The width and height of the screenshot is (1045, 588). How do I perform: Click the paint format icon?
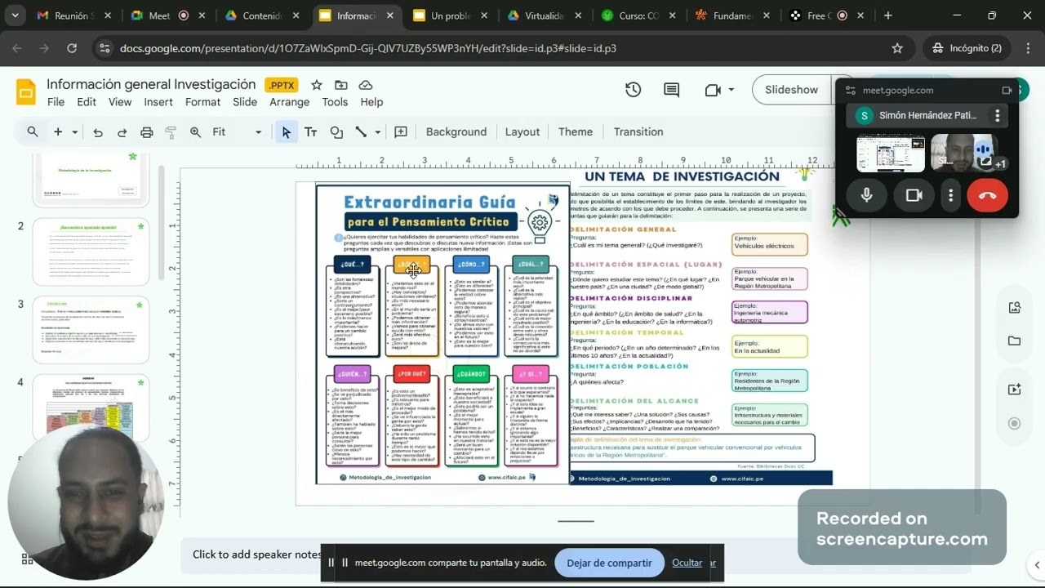coord(171,132)
